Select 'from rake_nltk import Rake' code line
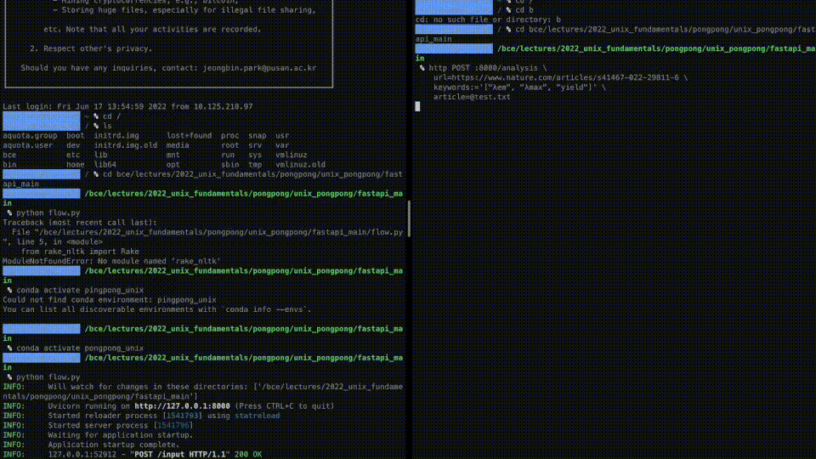816x459 pixels. tap(80, 252)
